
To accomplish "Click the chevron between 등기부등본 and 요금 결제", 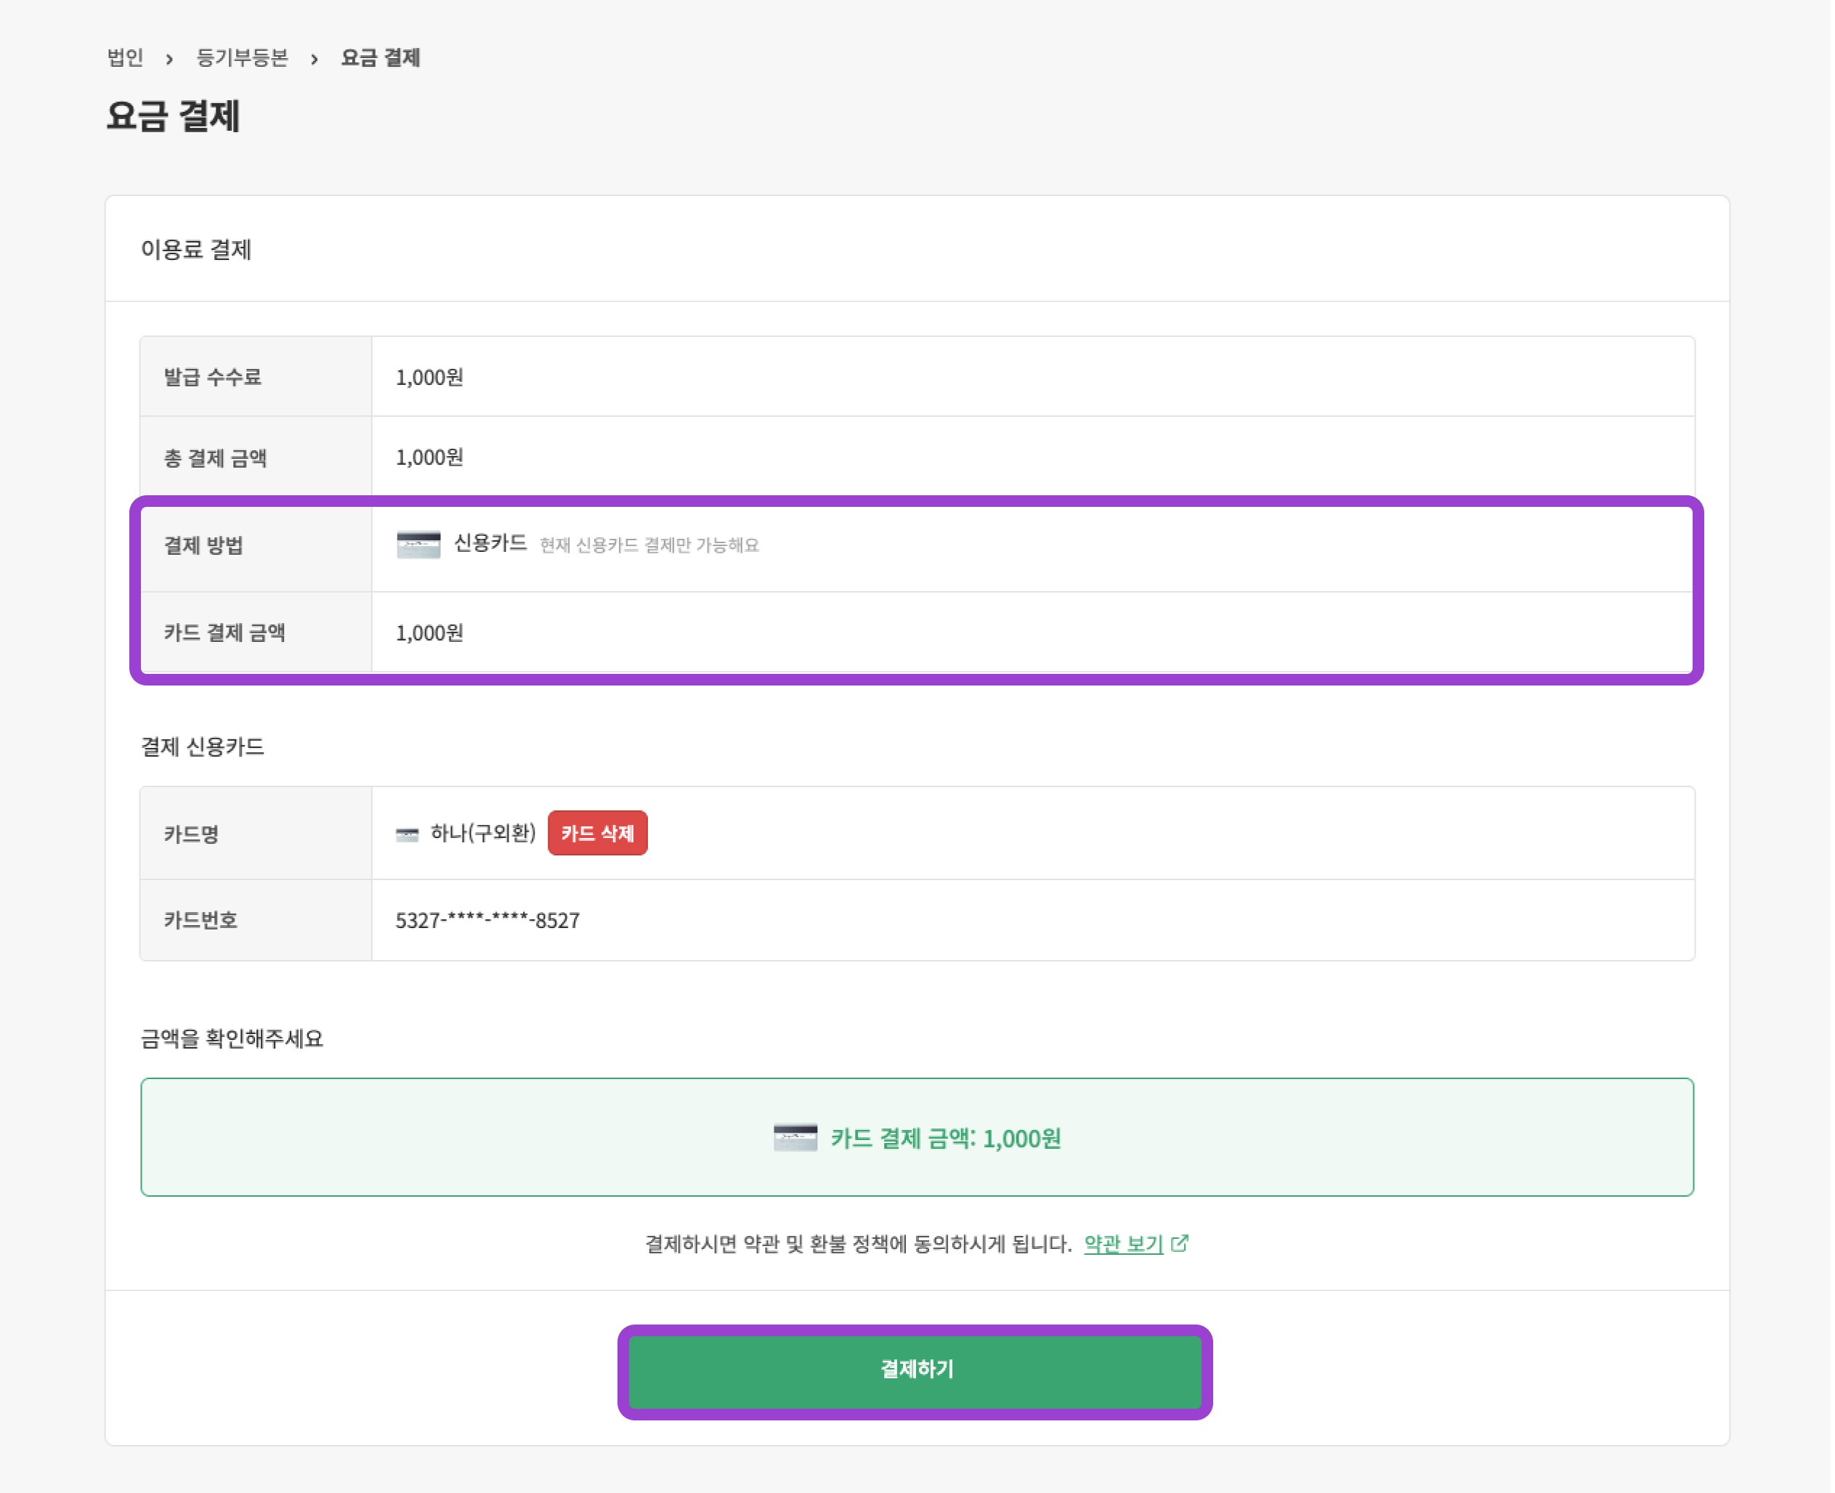I will coord(315,59).
